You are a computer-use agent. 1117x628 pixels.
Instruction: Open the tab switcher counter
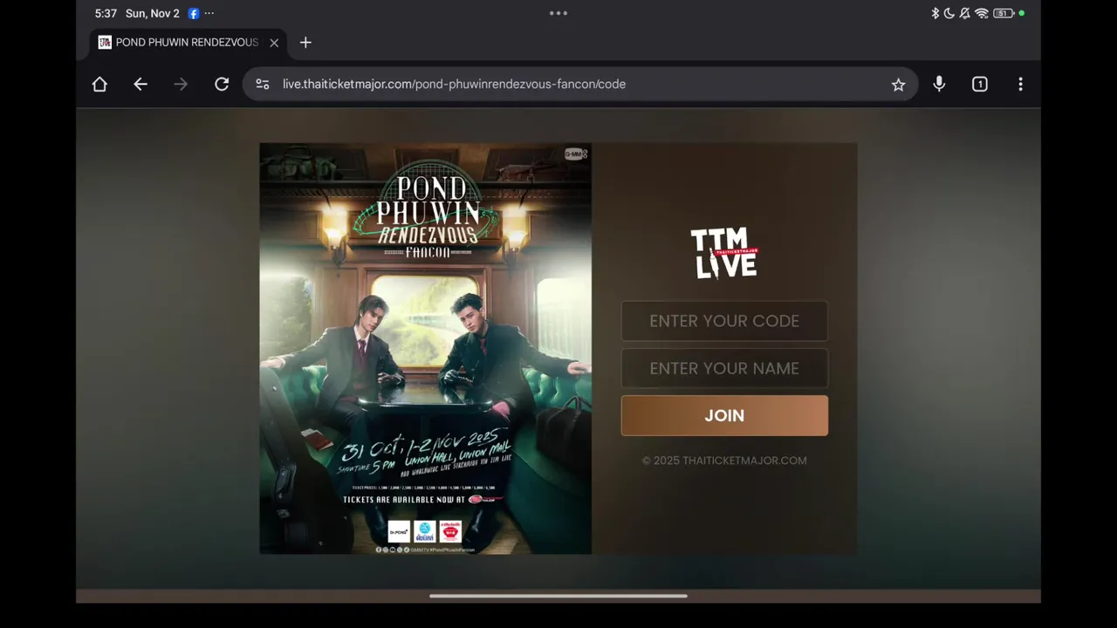tap(980, 85)
